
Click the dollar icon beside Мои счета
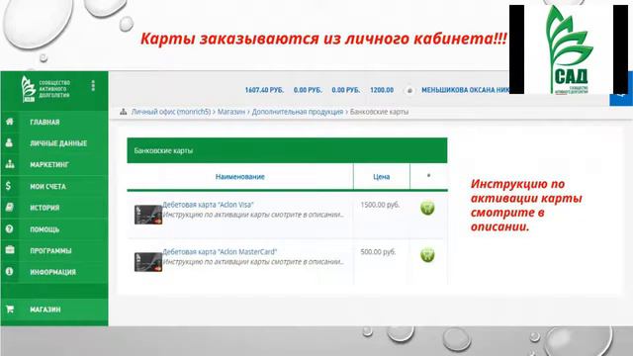(9, 186)
